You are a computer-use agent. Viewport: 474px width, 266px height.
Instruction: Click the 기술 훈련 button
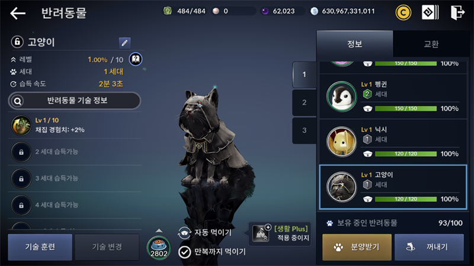tap(40, 247)
